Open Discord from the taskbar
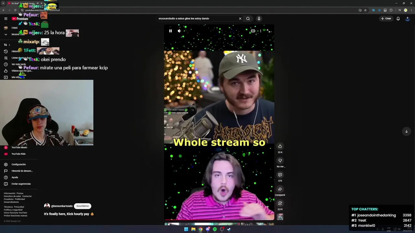The width and height of the screenshot is (415, 233). [x=207, y=229]
